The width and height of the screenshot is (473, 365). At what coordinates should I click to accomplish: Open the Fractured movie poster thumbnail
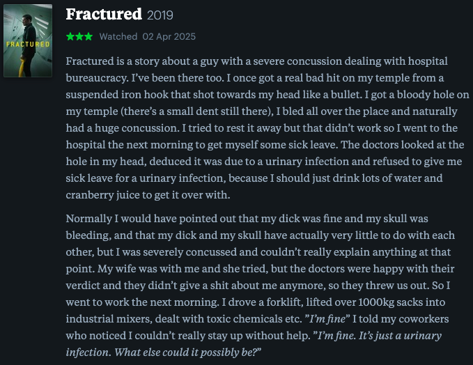coord(28,40)
